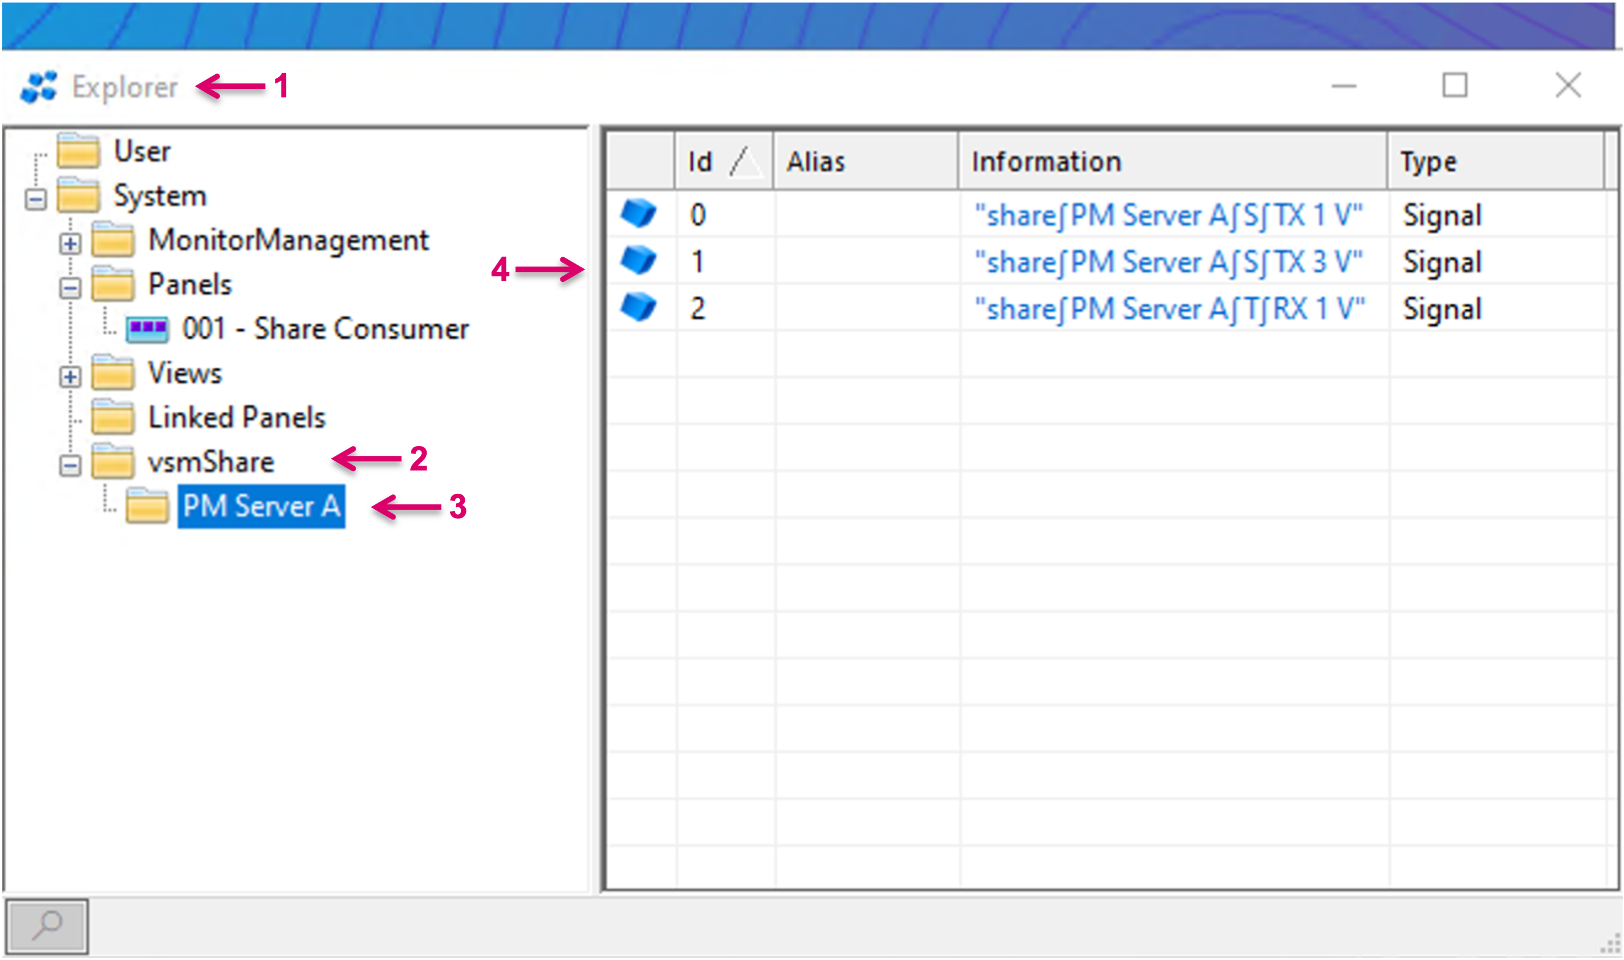Select the User folder in tree
Image resolution: width=1624 pixels, height=960 pixels.
[x=141, y=152]
